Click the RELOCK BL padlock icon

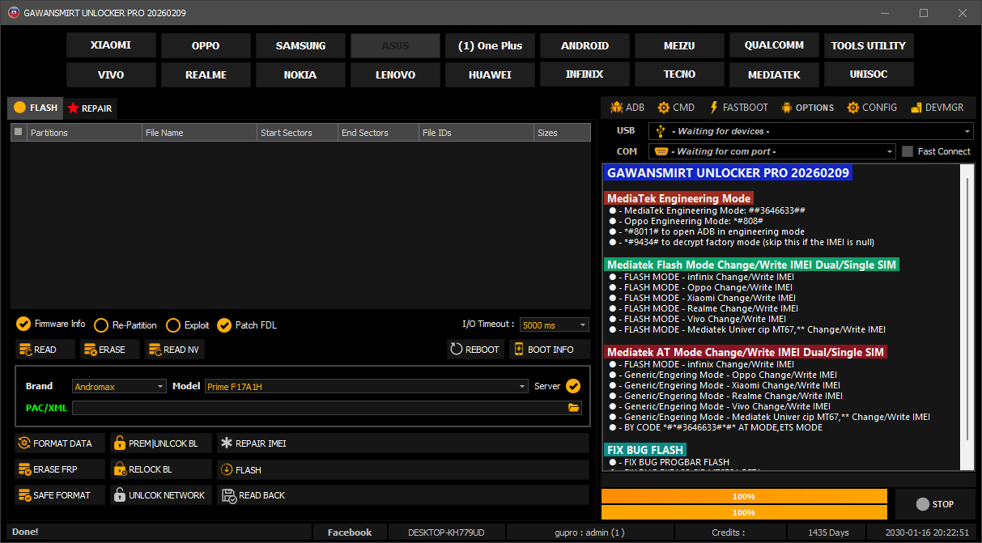coord(120,469)
